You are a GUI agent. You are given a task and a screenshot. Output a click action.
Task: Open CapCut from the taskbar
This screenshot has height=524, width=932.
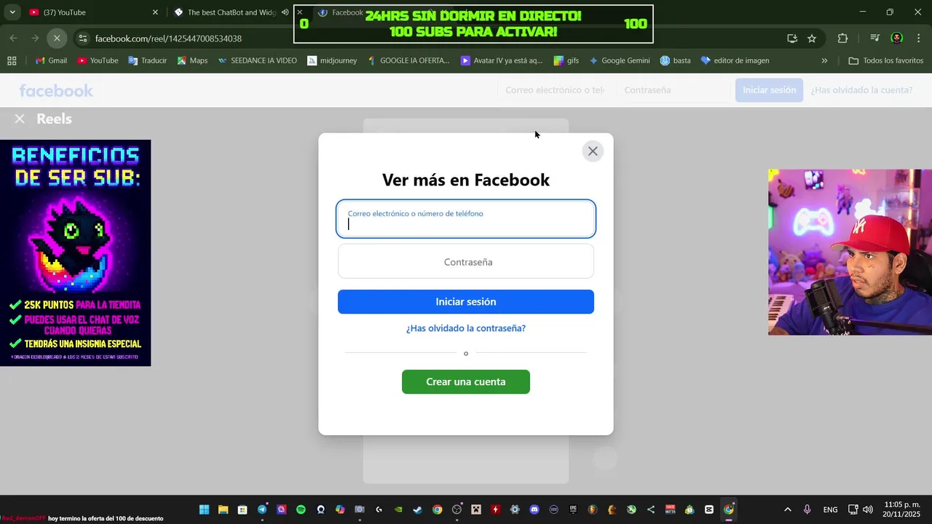pos(709,509)
